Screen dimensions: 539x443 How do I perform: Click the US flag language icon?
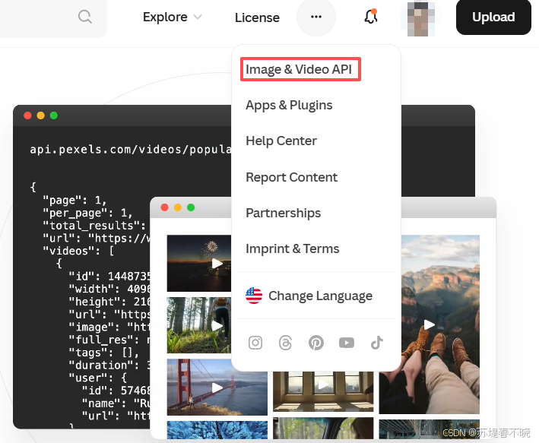tap(254, 296)
